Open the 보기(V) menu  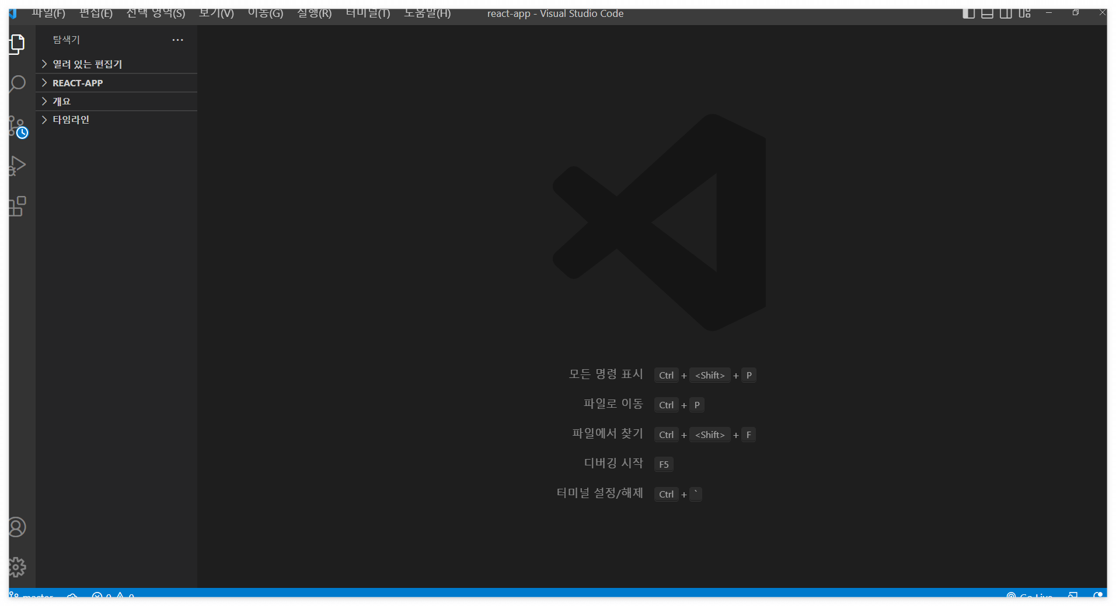click(216, 13)
